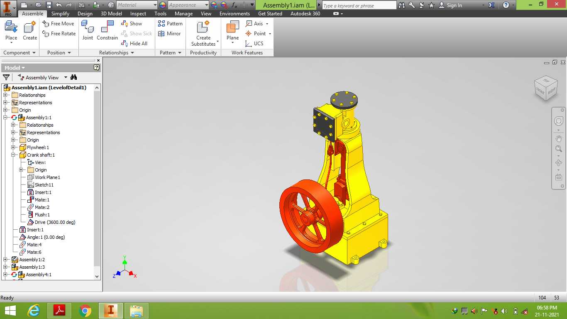Click the UCS tool
Viewport: 567px width, 319px height.
click(254, 44)
